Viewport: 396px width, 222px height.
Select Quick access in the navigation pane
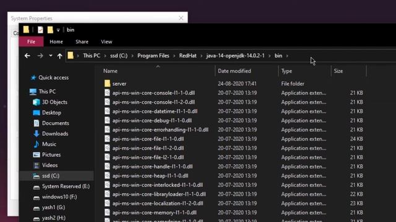tap(53, 78)
